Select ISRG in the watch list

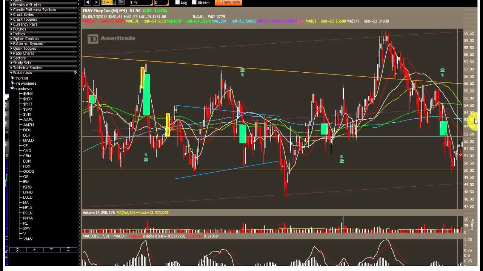tap(28, 187)
